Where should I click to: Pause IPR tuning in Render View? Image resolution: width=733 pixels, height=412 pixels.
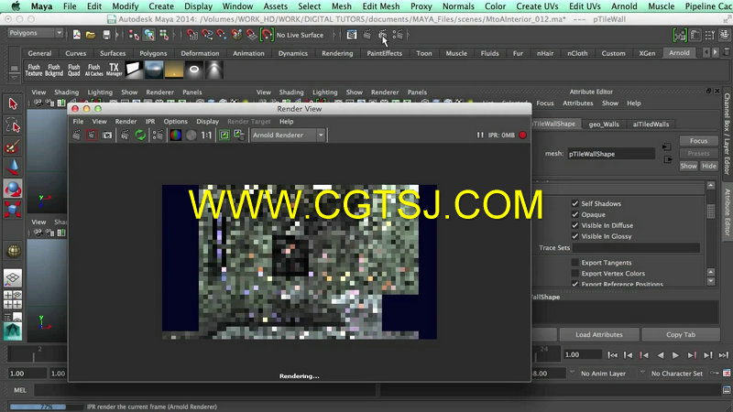pyautogui.click(x=480, y=135)
